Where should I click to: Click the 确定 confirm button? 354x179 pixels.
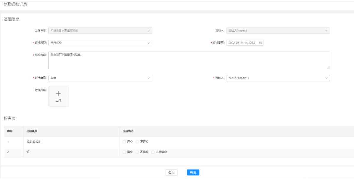(x=193, y=173)
